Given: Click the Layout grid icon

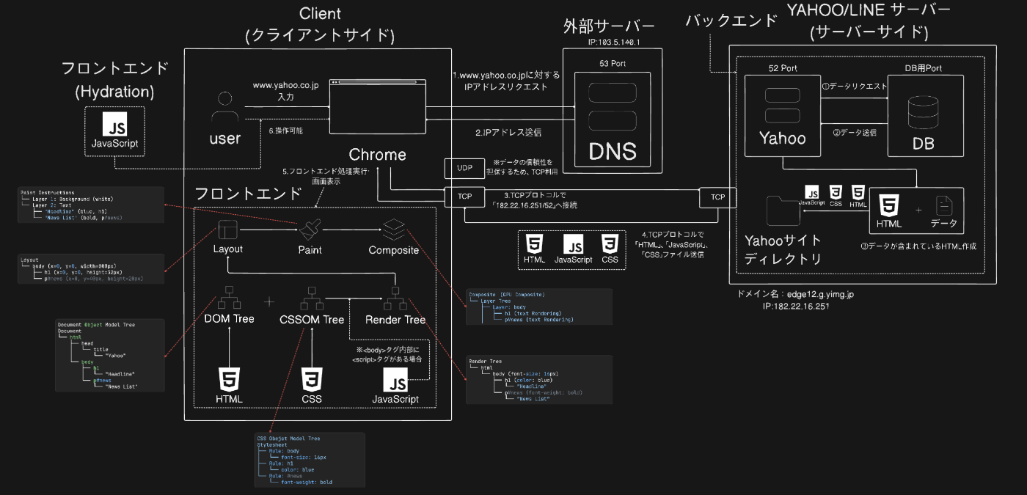Looking at the screenshot, I should (x=227, y=230).
